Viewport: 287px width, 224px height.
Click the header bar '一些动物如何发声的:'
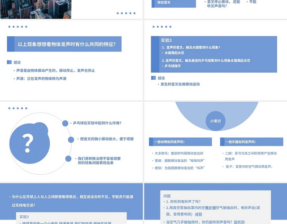[x=180, y=142]
